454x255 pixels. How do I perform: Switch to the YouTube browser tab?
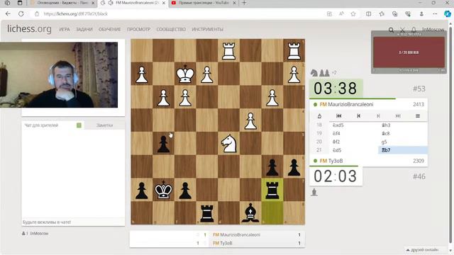pyautogui.click(x=203, y=3)
